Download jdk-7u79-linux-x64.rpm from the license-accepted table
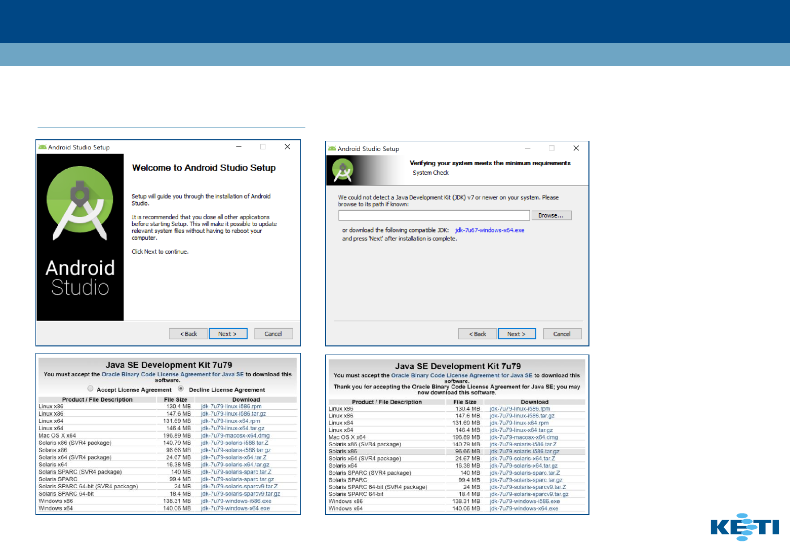Viewport: 790px width, 547px height. point(519,423)
